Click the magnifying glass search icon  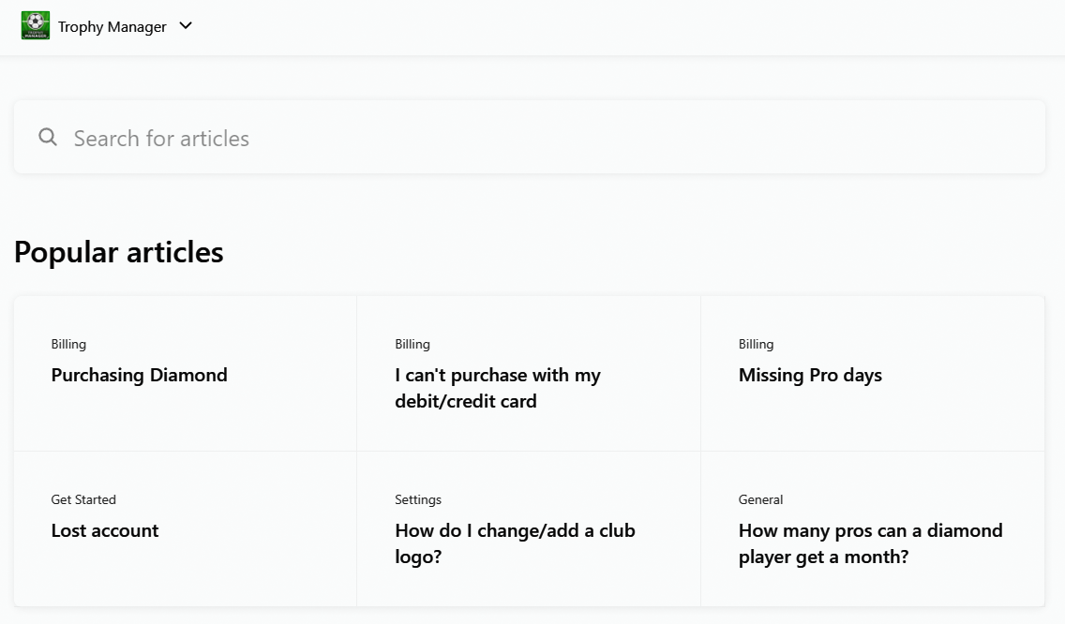[48, 137]
